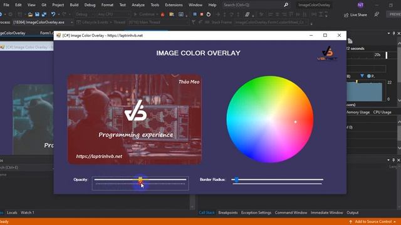This screenshot has height=225, width=401.
Task: Open Diagnostic Tools window options dropdown
Action: 388,33
